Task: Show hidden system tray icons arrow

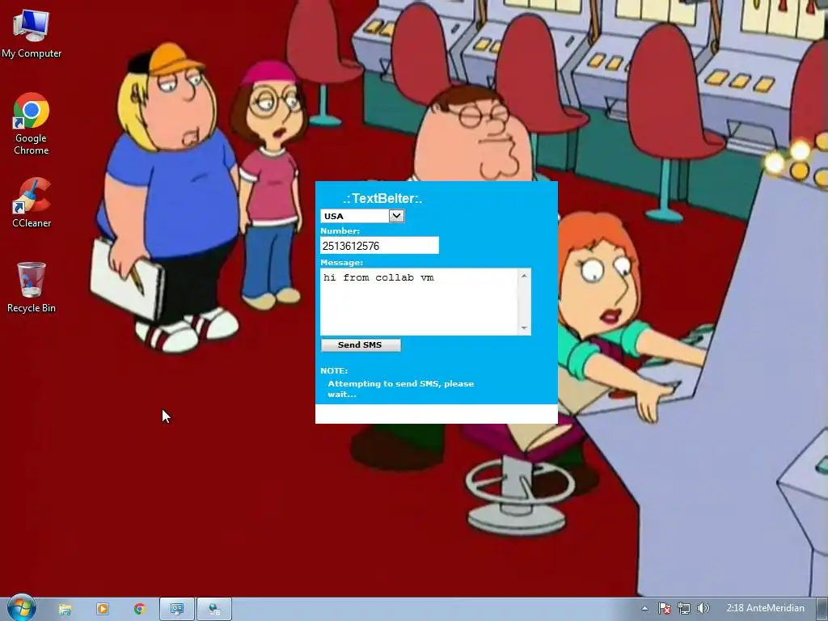Action: [644, 608]
